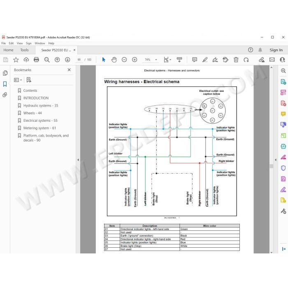Open bookmark options dropdown
The height and width of the screenshot is (288, 288).
(18, 80)
